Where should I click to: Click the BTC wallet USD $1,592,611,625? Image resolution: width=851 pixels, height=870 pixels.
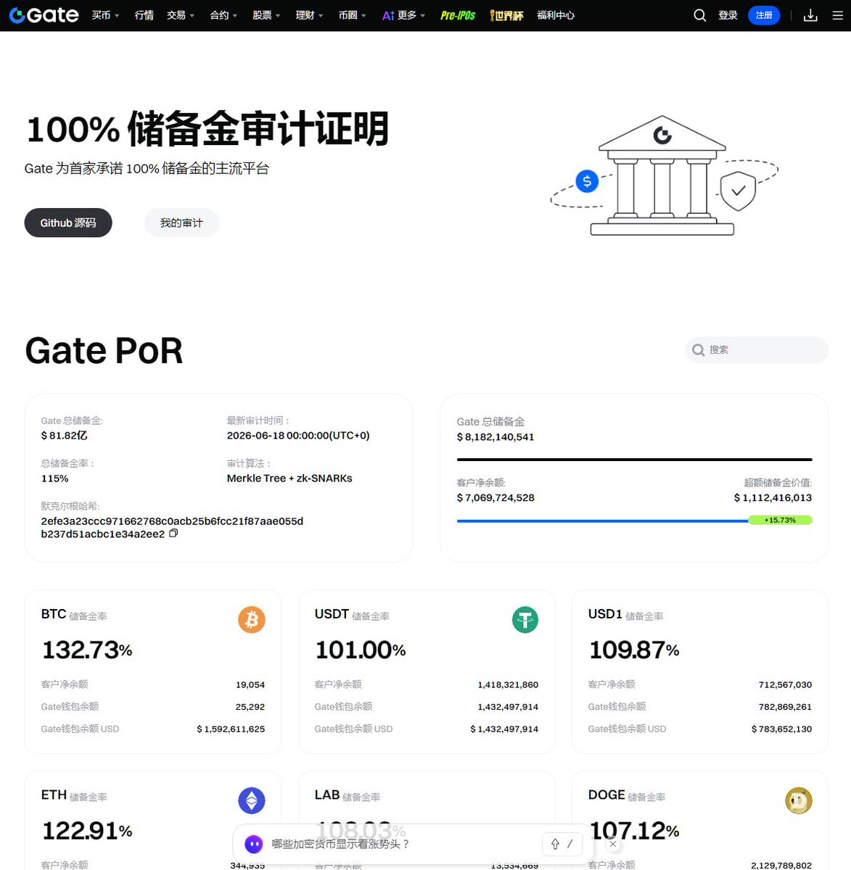231,729
